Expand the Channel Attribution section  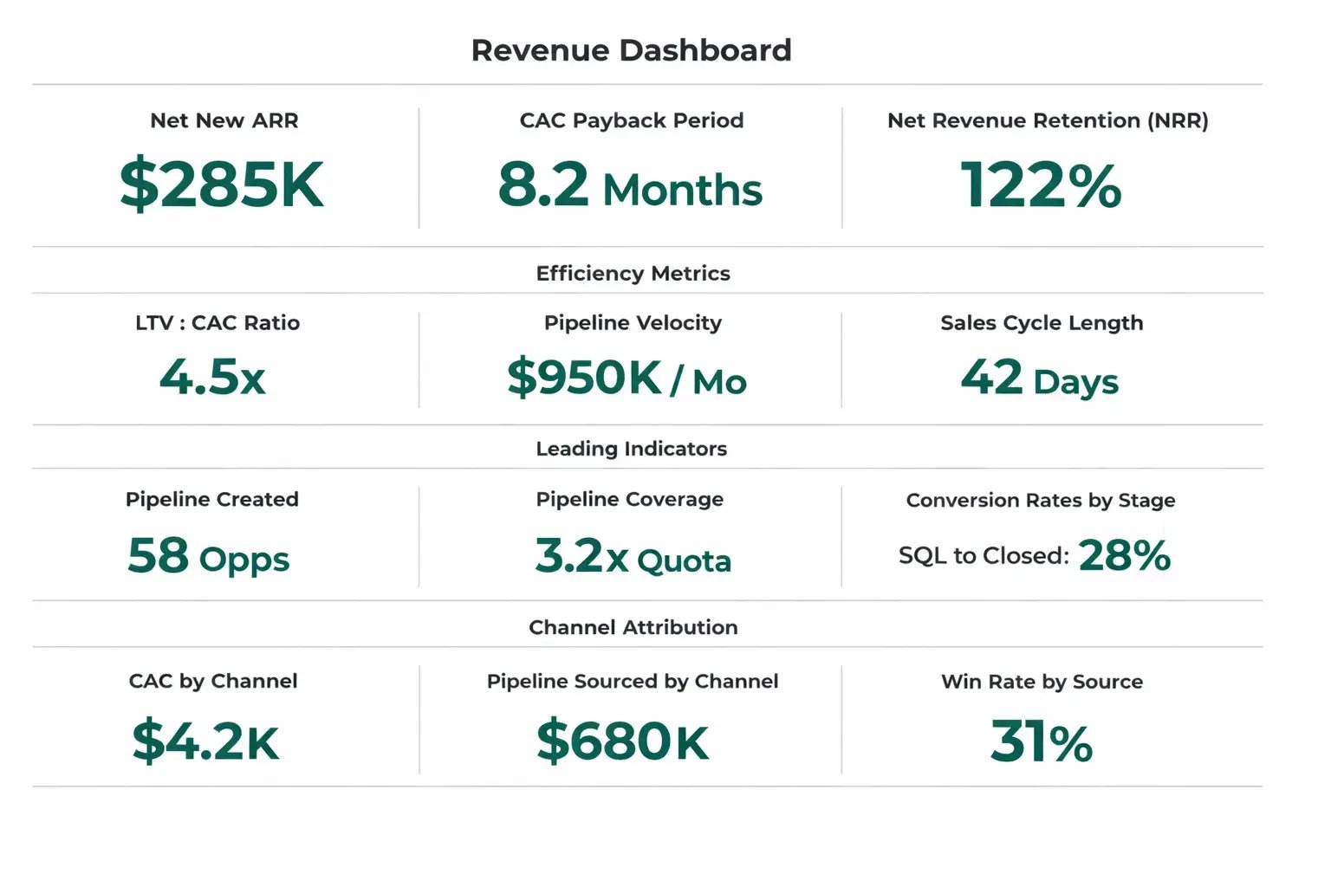coord(633,626)
